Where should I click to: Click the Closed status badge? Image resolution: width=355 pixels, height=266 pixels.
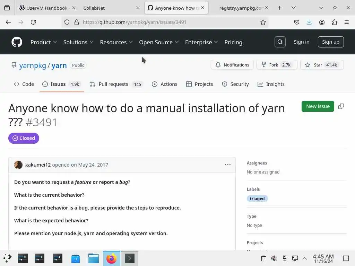[x=24, y=138]
